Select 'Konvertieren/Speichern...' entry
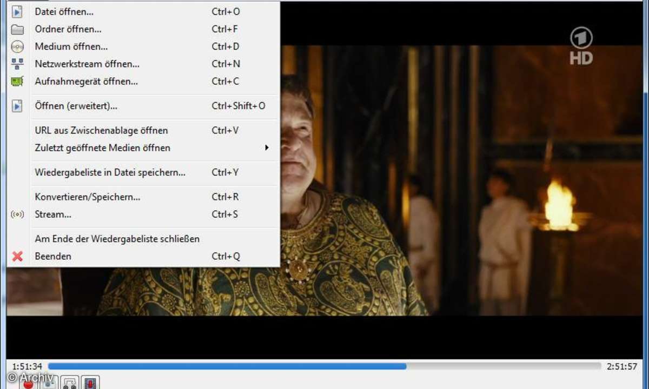Viewport: 649px width, 389px height. click(143, 197)
